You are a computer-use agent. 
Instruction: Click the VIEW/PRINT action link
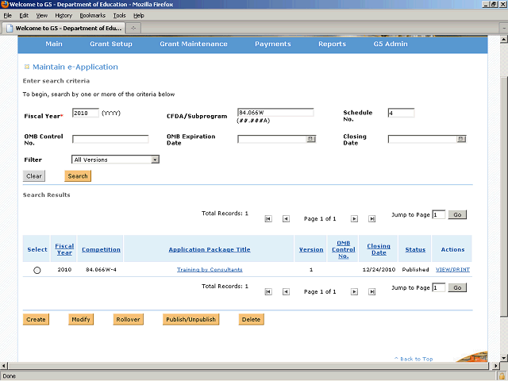click(x=452, y=270)
